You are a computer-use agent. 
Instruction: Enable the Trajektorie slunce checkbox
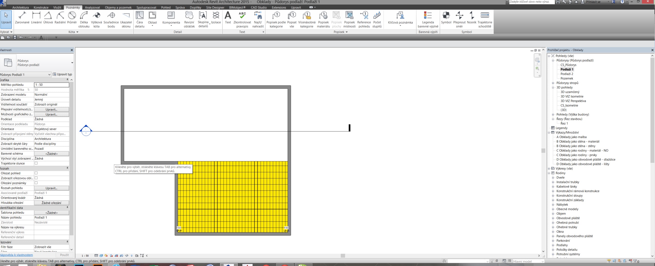36,163
